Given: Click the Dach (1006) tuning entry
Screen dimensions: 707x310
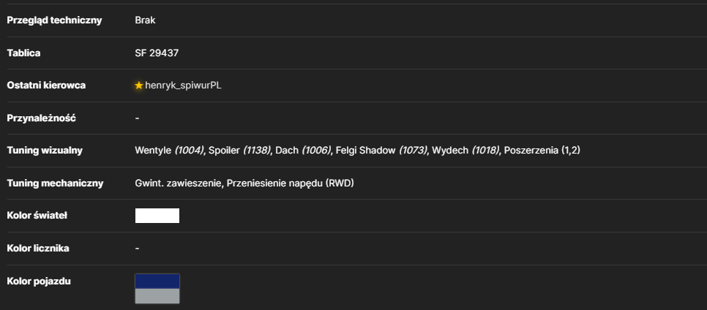Looking at the screenshot, I should click(x=303, y=151).
